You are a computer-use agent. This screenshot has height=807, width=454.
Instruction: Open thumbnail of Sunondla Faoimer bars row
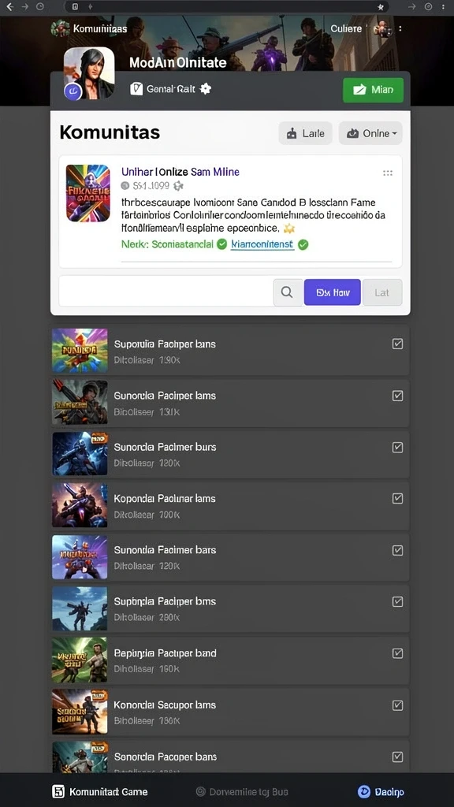80,557
